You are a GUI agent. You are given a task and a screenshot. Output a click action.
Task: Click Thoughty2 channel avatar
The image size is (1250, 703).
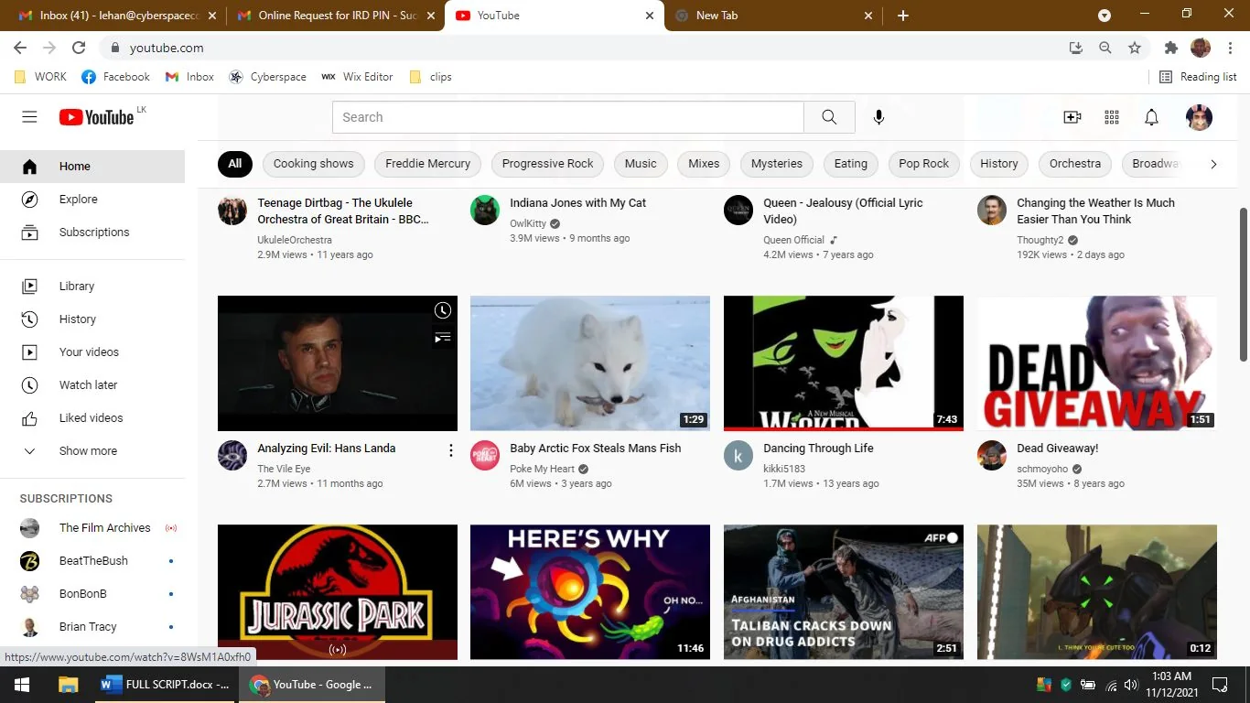[992, 211]
